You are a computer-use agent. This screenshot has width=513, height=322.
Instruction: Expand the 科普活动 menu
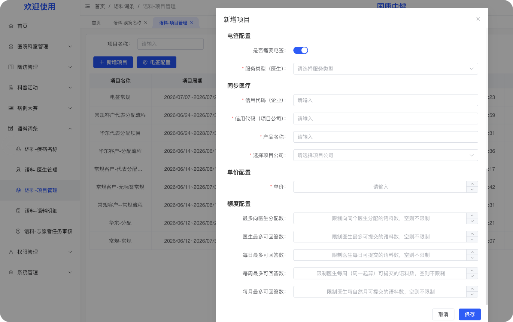[70, 88]
